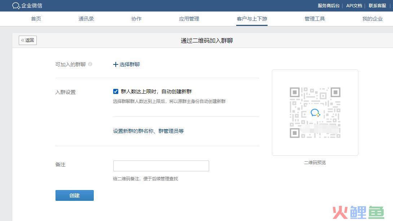
Task: Click the 群人数达上限时，自动创建新群 label text
Action: [156, 91]
